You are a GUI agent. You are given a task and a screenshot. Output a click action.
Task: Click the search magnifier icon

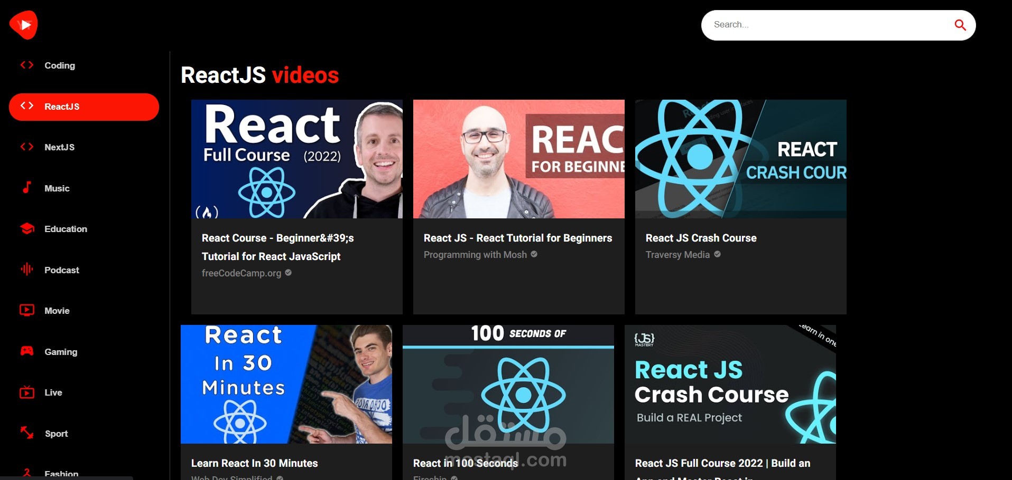pyautogui.click(x=960, y=25)
